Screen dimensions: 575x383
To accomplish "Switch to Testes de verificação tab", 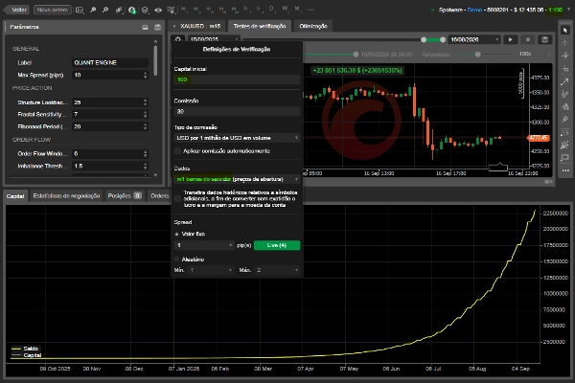I will click(x=260, y=26).
